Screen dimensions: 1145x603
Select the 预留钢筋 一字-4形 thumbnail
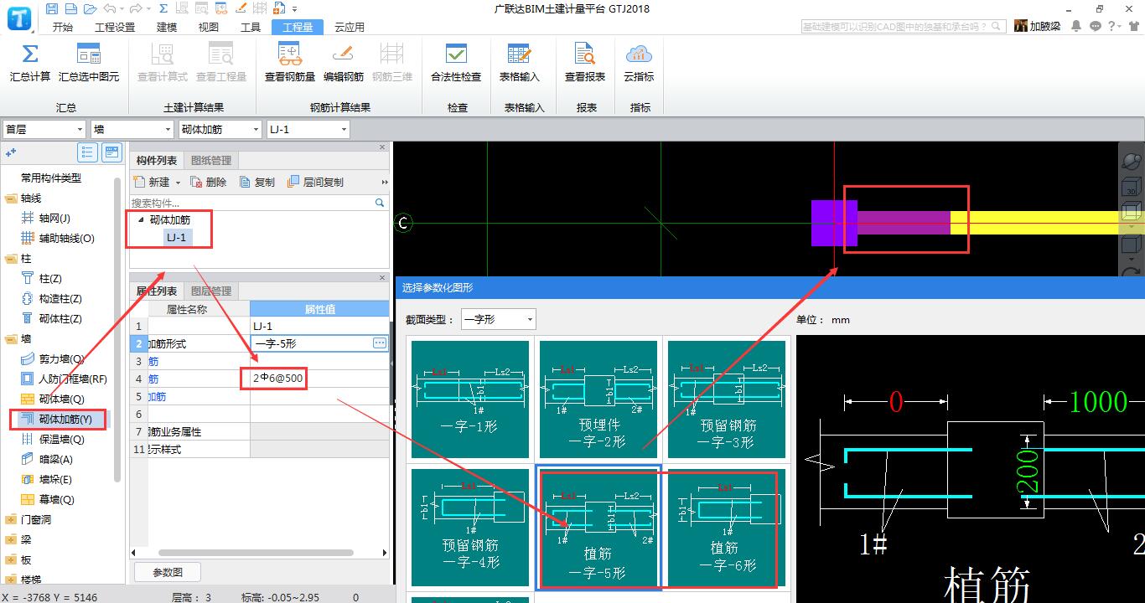[470, 527]
